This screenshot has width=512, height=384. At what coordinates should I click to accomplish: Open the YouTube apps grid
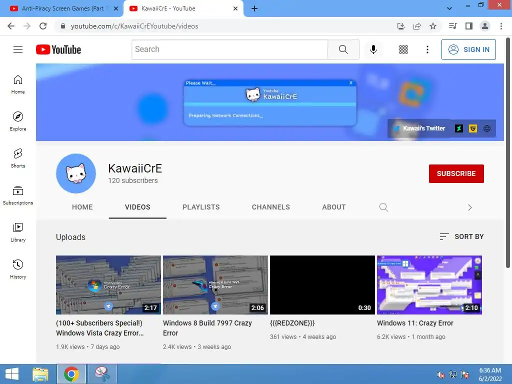403,49
